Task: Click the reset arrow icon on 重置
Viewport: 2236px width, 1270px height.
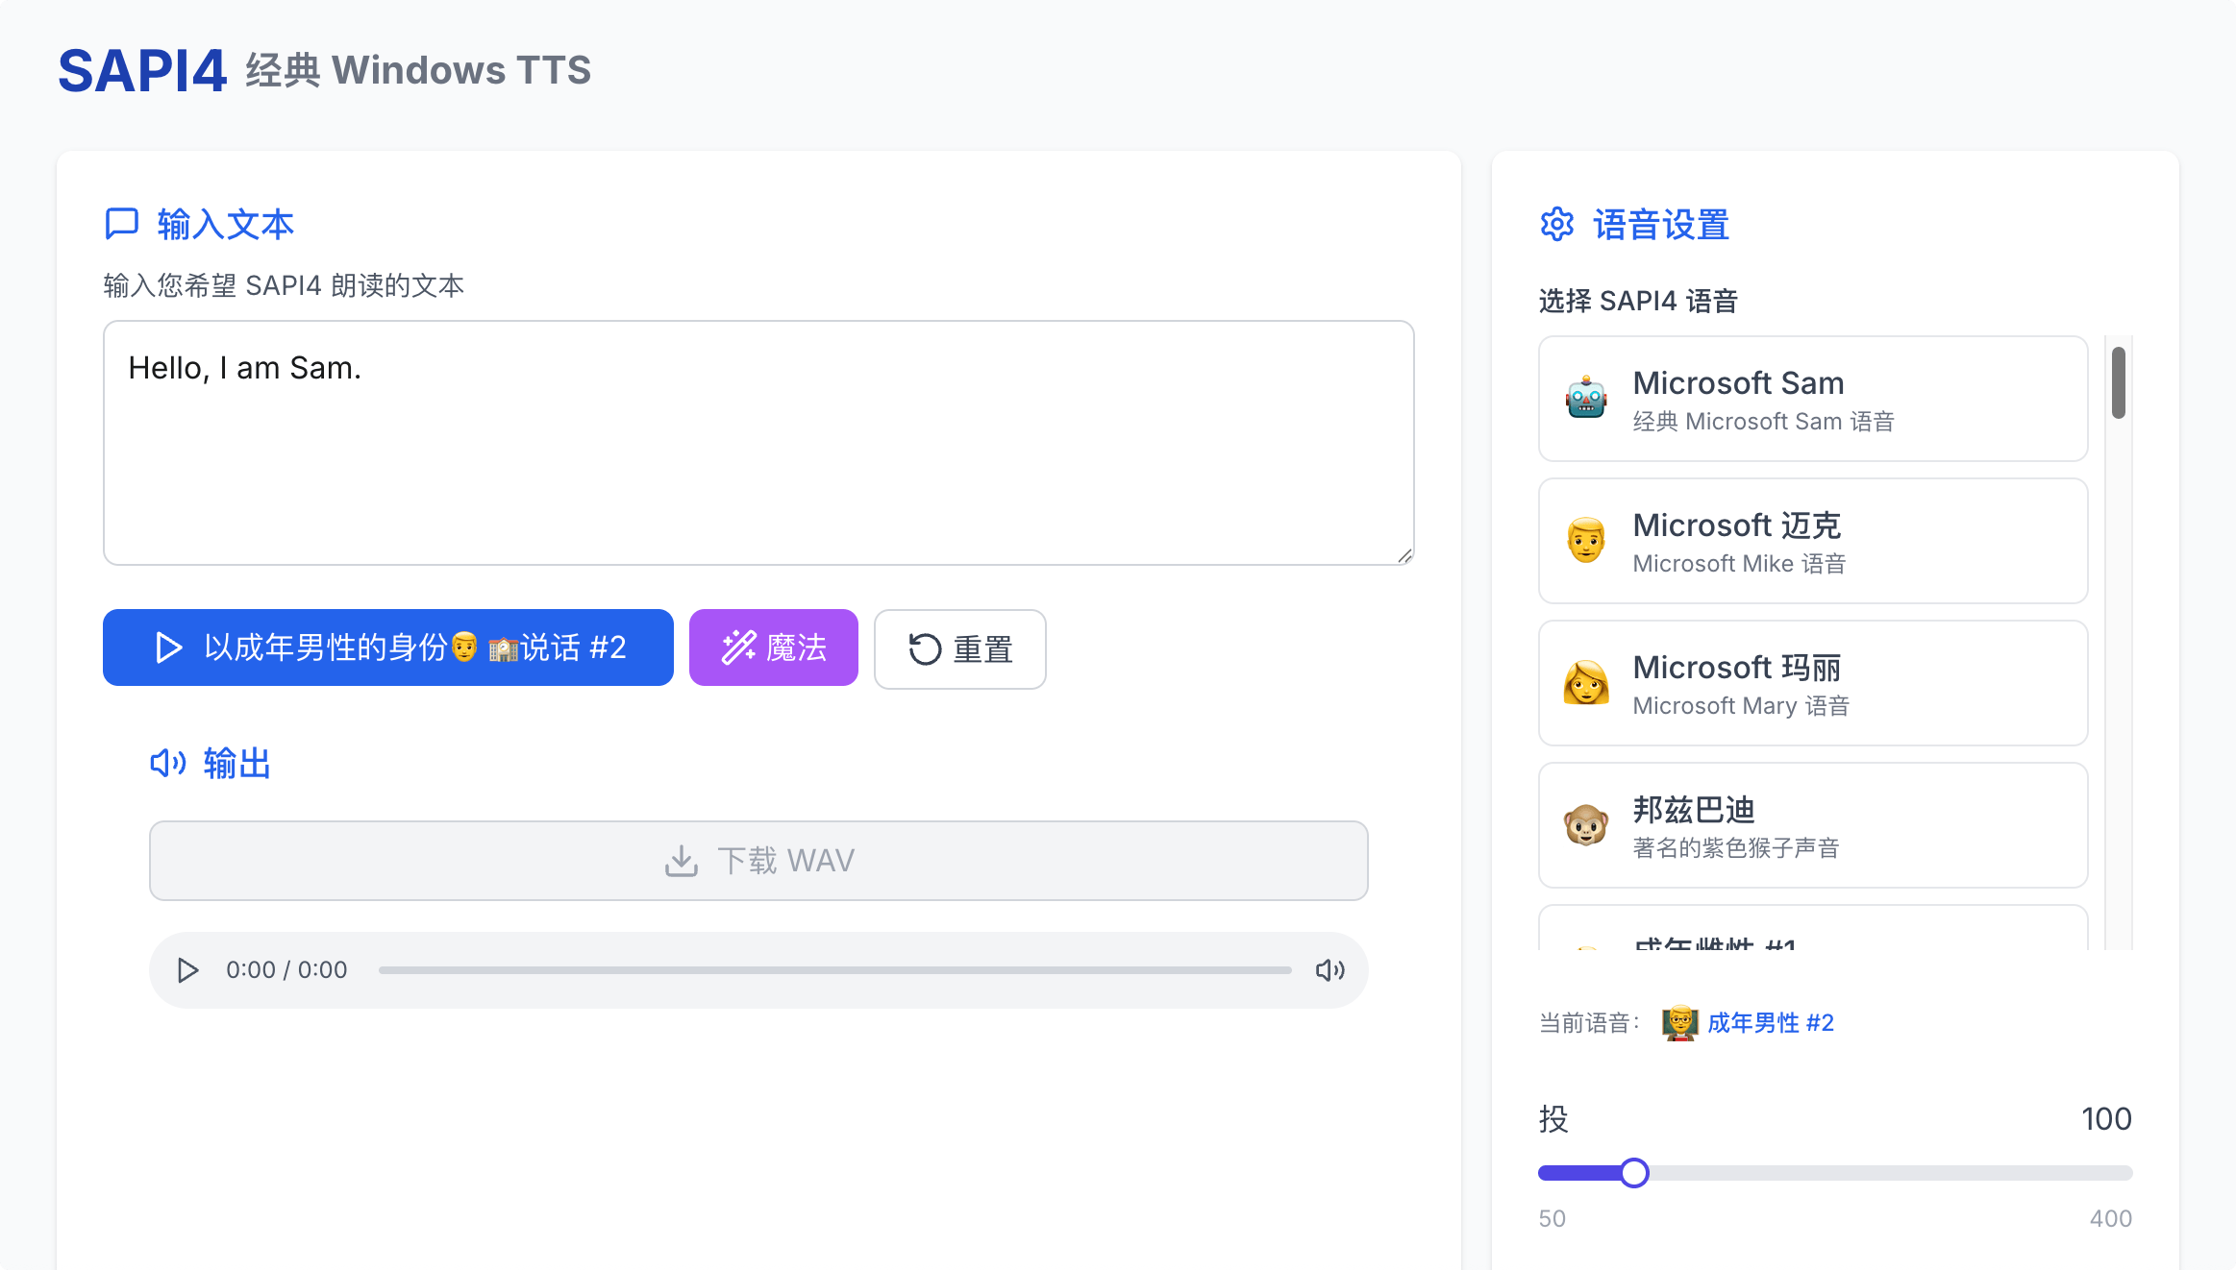Action: 925,649
